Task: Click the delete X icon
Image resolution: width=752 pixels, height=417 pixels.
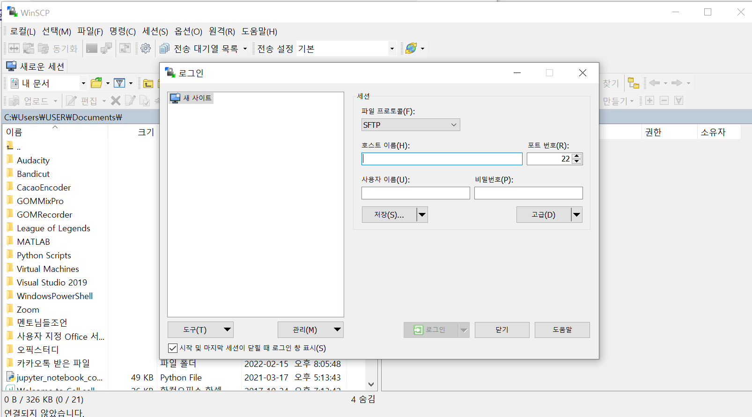Action: [116, 101]
